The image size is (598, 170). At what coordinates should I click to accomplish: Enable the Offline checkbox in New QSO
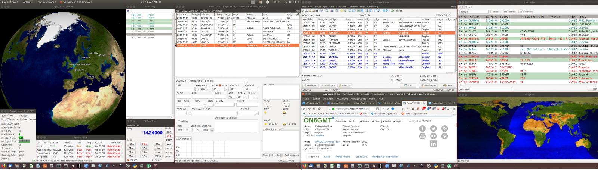tap(179, 122)
